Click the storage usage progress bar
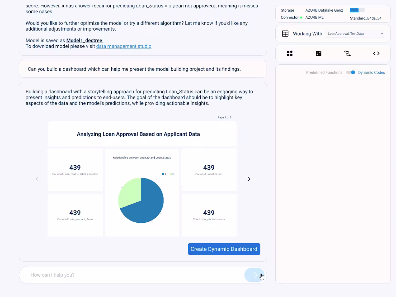 (x=357, y=10)
